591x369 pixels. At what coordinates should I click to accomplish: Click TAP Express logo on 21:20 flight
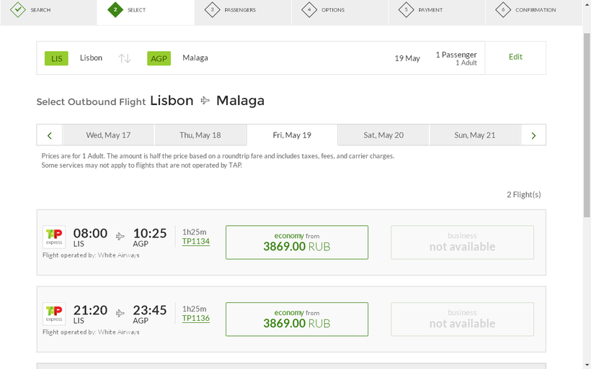[x=54, y=314]
